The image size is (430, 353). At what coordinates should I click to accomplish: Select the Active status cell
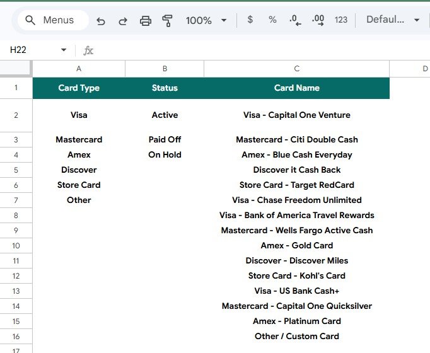[165, 115]
